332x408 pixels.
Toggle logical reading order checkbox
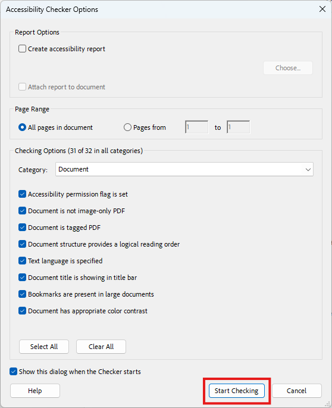22,244
